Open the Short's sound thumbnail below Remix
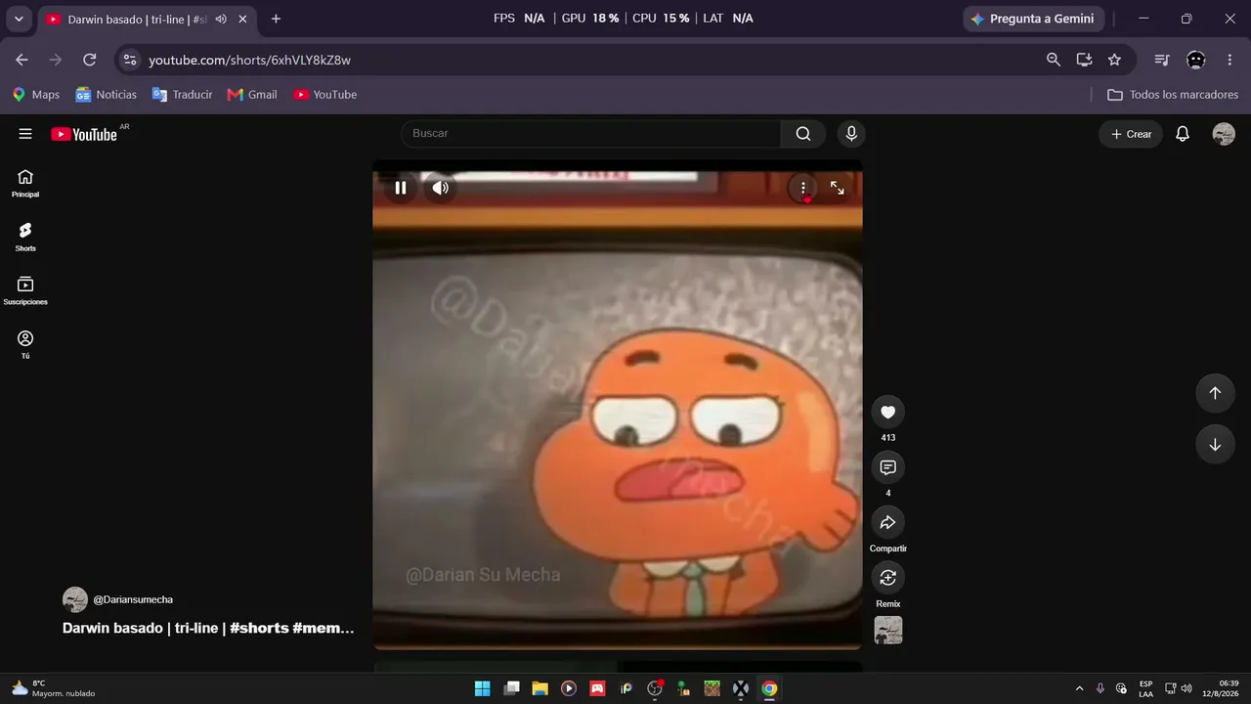1251x704 pixels. click(x=887, y=630)
